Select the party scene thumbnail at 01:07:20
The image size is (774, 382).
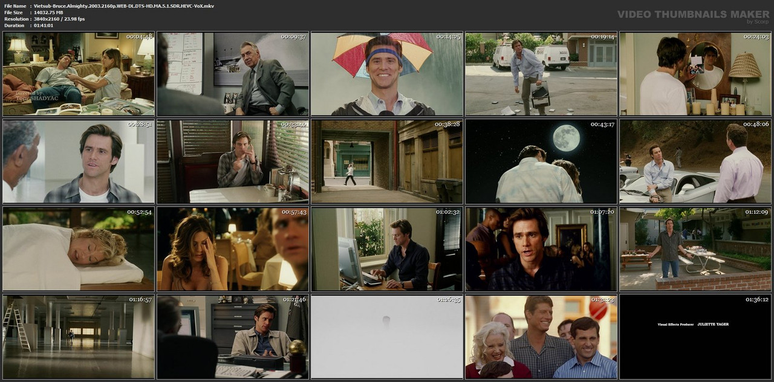pyautogui.click(x=541, y=249)
